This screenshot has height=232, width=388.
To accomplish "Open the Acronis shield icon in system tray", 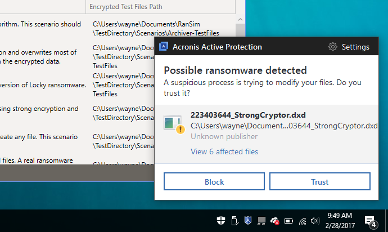I will [247, 220].
